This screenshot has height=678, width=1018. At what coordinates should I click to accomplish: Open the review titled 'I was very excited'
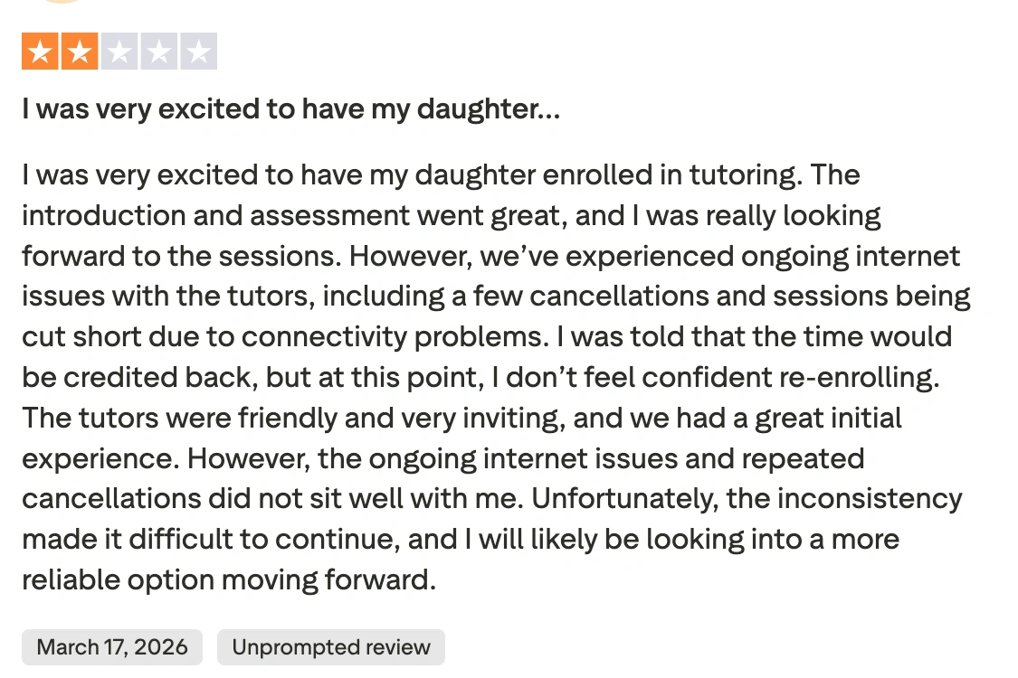coord(290,108)
